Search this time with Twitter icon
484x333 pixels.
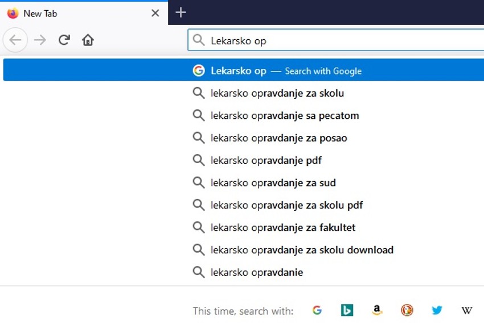437,310
